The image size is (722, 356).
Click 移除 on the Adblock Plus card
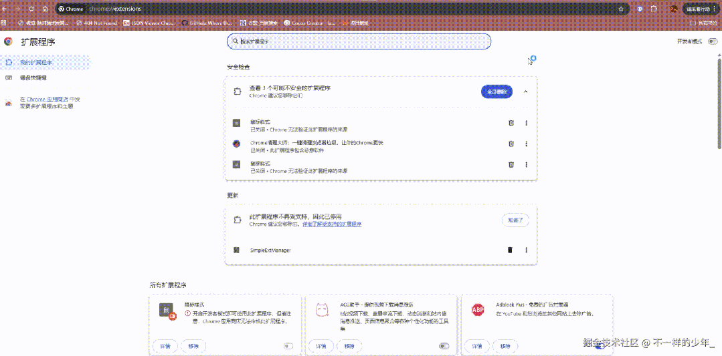pyautogui.click(x=505, y=346)
